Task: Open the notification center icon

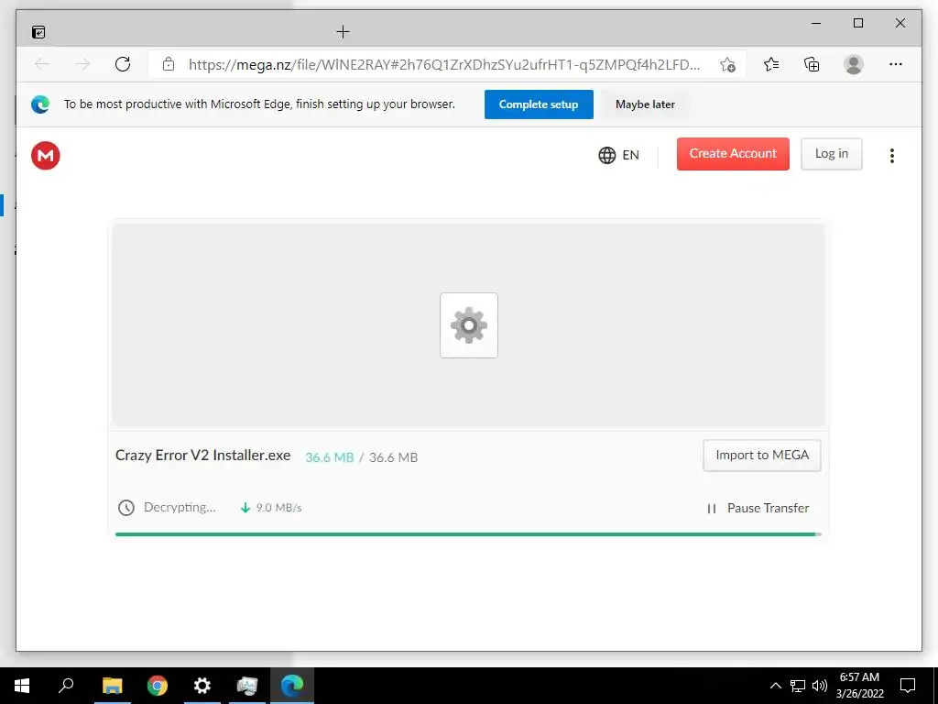Action: click(908, 686)
